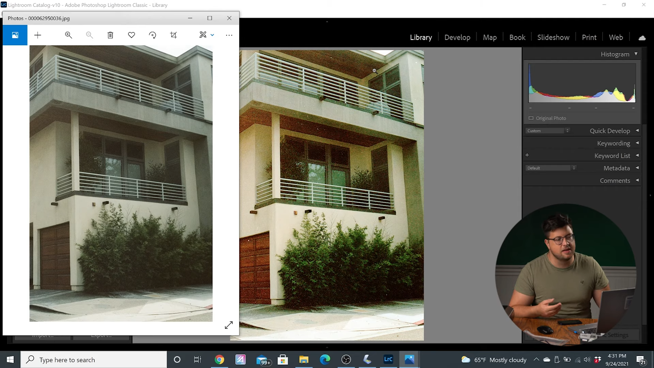Open collection view in Photos window
Image resolution: width=654 pixels, height=368 pixels.
(x=15, y=35)
